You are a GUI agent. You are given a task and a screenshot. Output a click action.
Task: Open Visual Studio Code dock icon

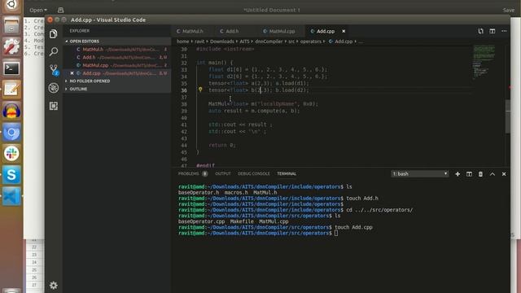[11, 196]
